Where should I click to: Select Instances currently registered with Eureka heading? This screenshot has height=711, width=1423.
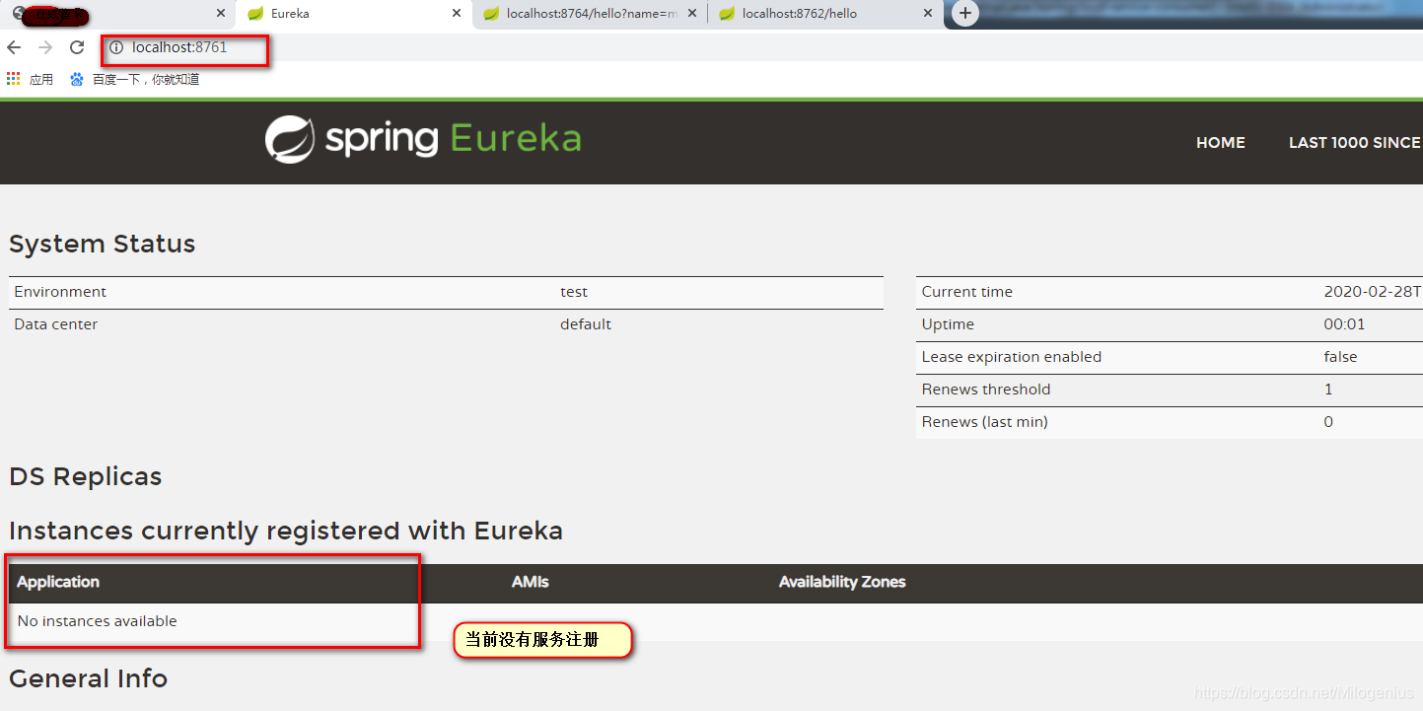[x=286, y=531]
